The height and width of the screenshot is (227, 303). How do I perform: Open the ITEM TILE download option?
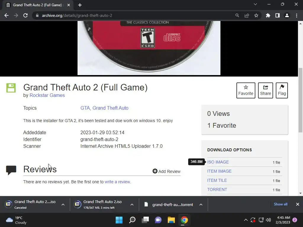point(217,180)
